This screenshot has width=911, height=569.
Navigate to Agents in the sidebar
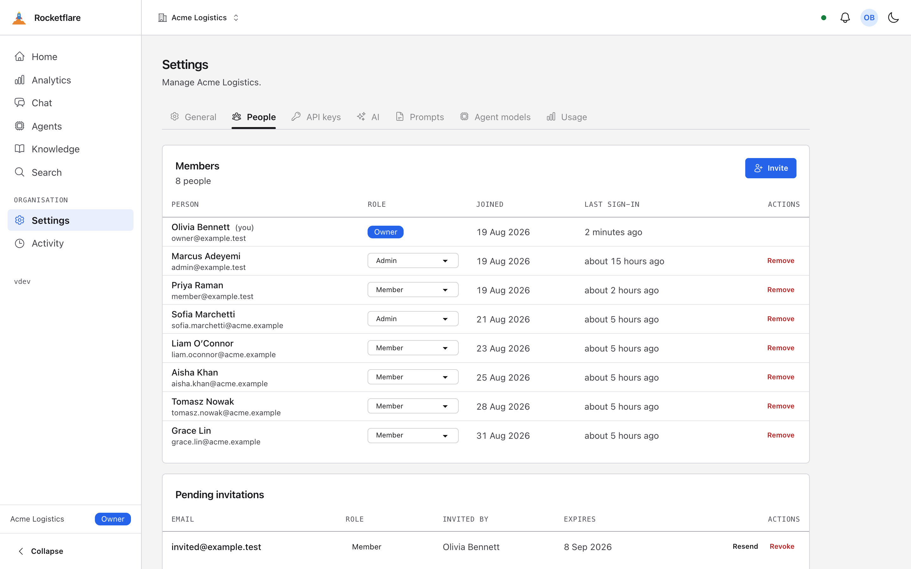tap(71, 126)
